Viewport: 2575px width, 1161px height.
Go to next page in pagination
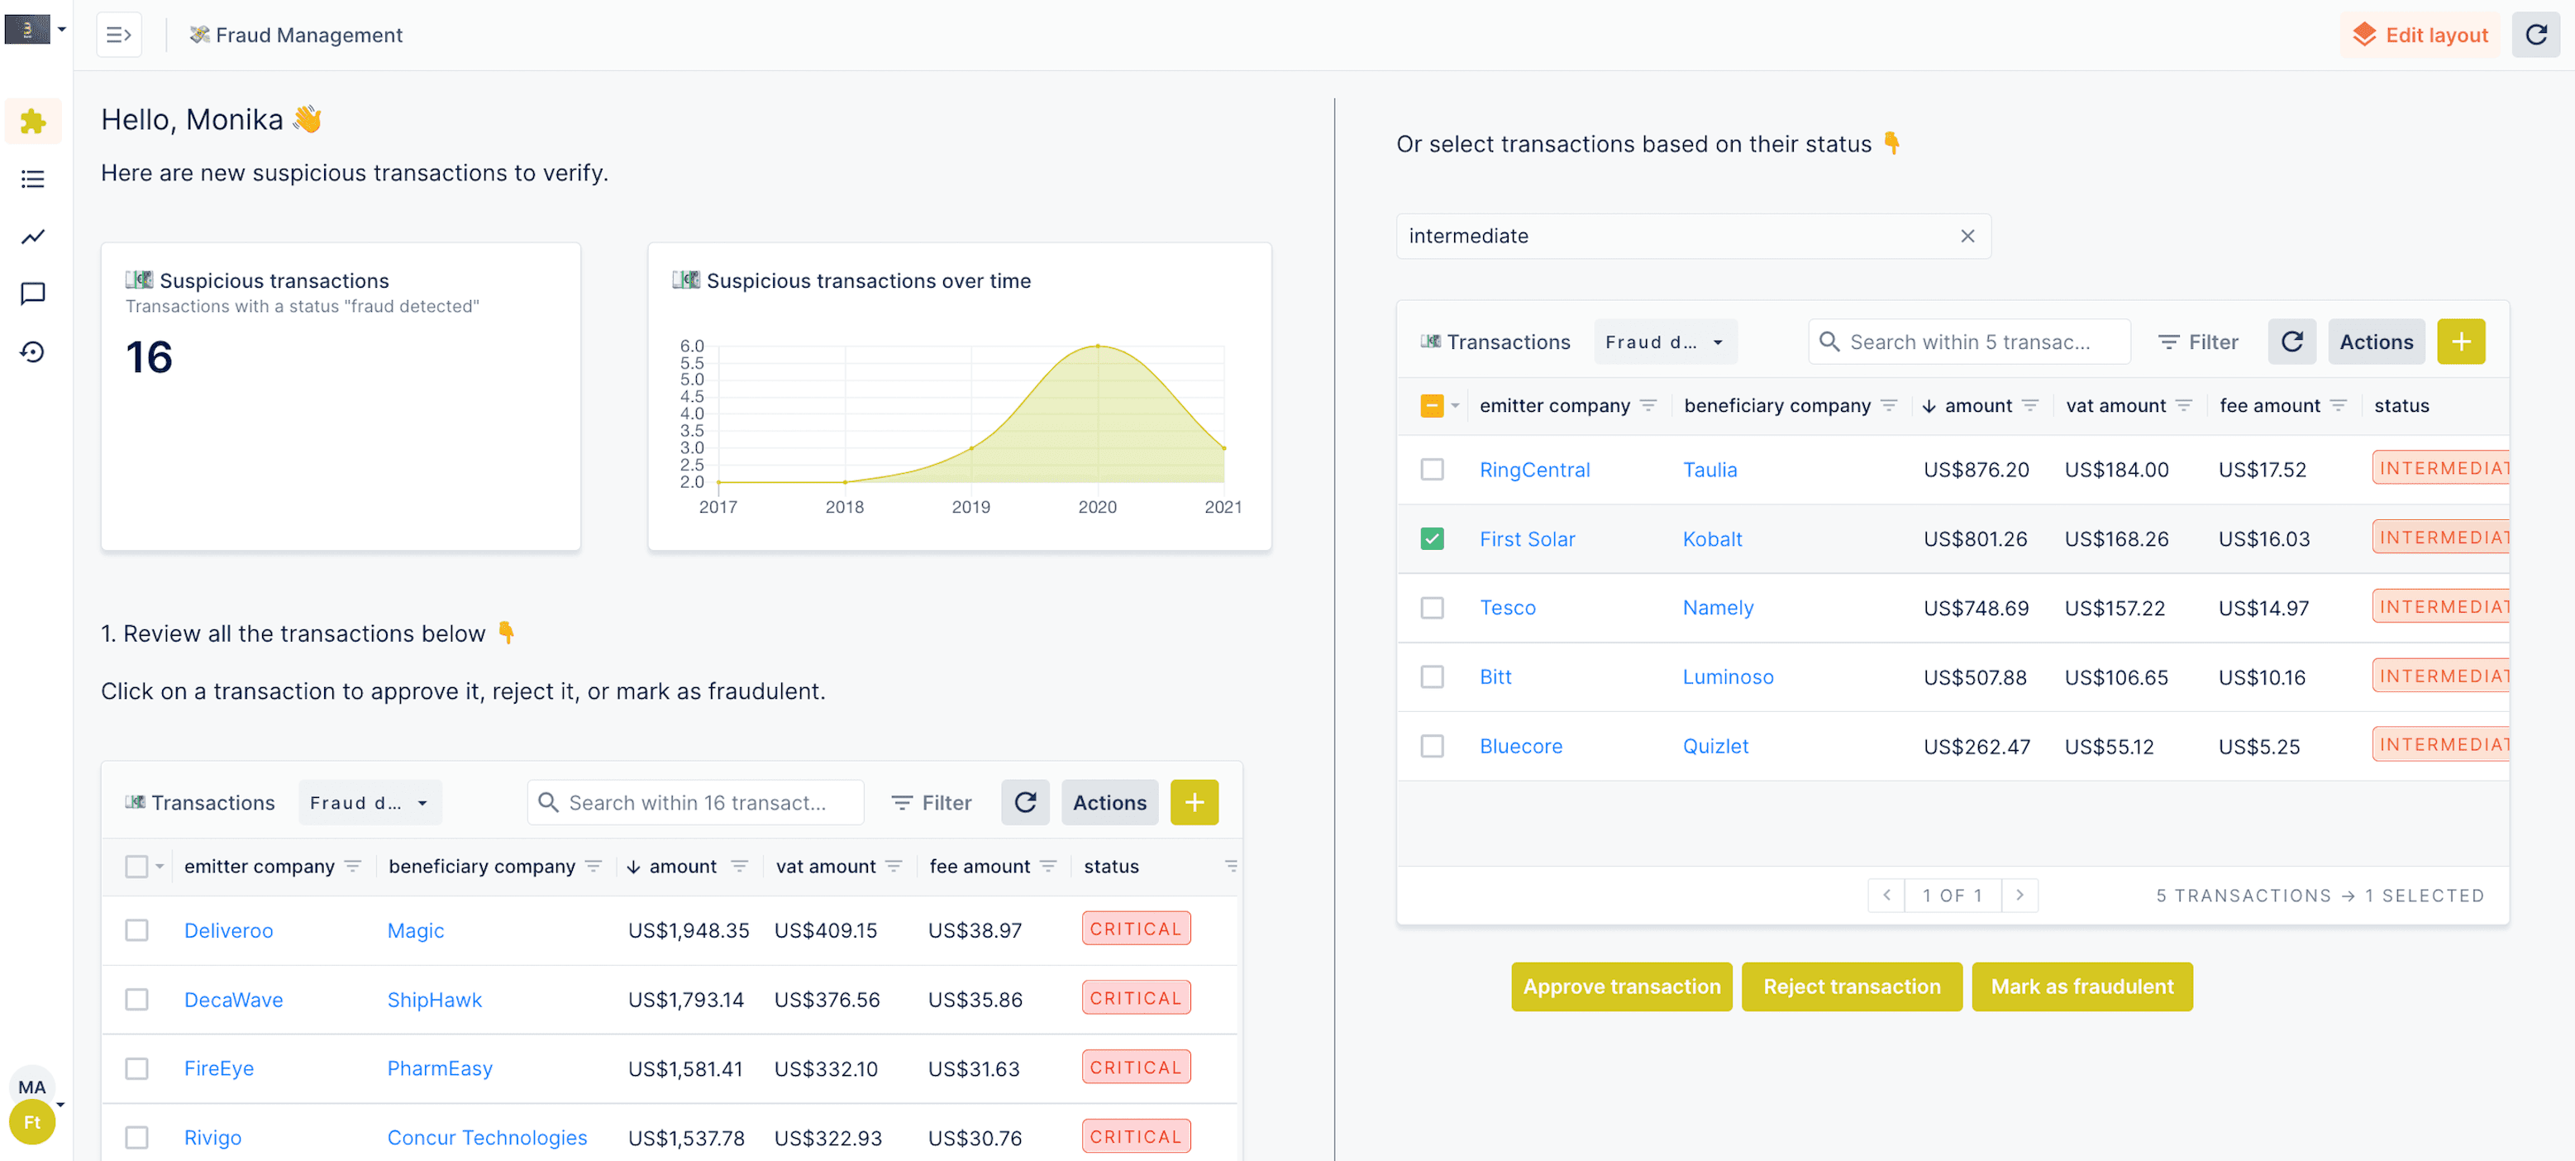click(x=2020, y=895)
